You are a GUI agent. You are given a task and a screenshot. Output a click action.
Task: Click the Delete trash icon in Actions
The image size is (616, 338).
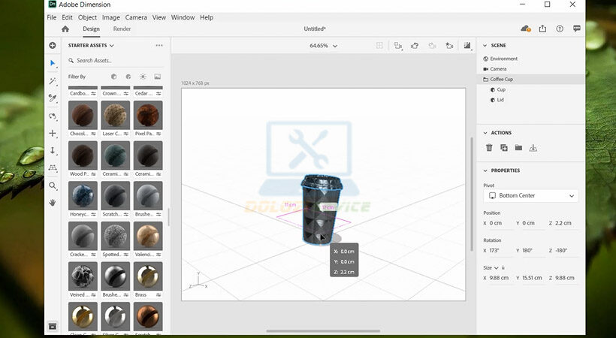[489, 148]
